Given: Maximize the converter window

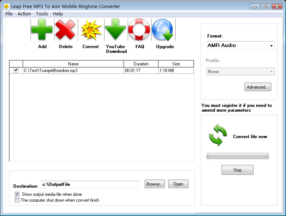Looking at the screenshot, I should (x=266, y=7).
